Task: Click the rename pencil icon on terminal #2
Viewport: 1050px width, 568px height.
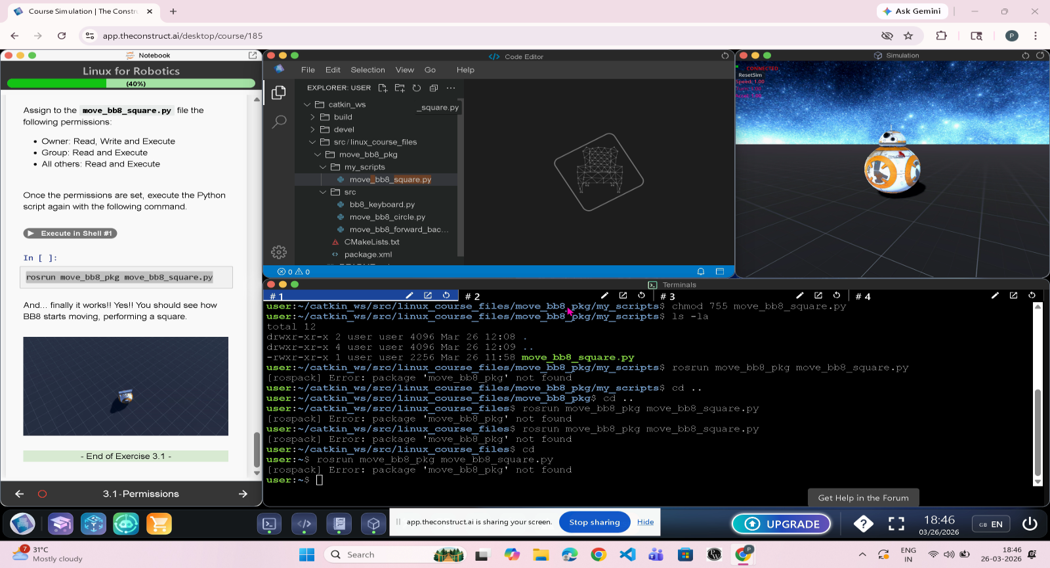Action: click(x=604, y=295)
